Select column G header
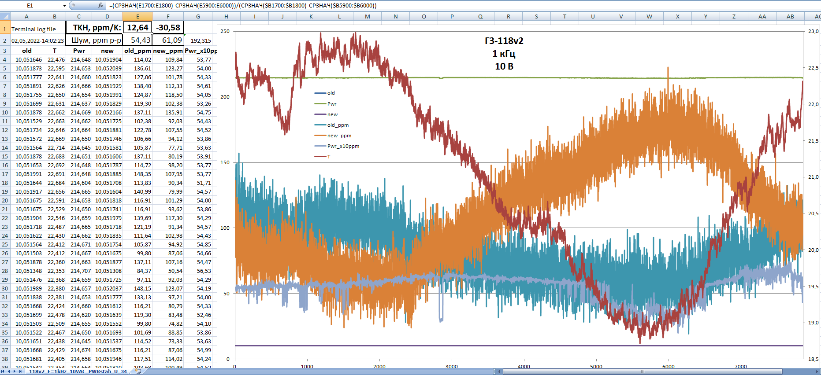The width and height of the screenshot is (821, 375). 198,16
